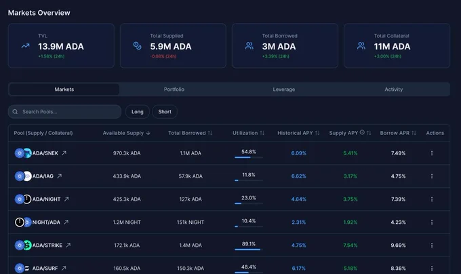Open actions menu for NIGHT/ADA row
This screenshot has height=274, width=461.
[x=432, y=222]
